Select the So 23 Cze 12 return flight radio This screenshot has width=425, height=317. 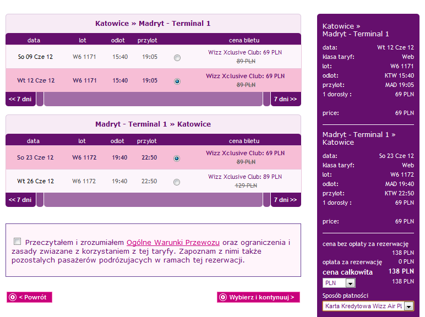coord(177,158)
